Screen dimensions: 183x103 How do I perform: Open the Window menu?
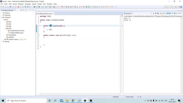(x=49, y=4)
